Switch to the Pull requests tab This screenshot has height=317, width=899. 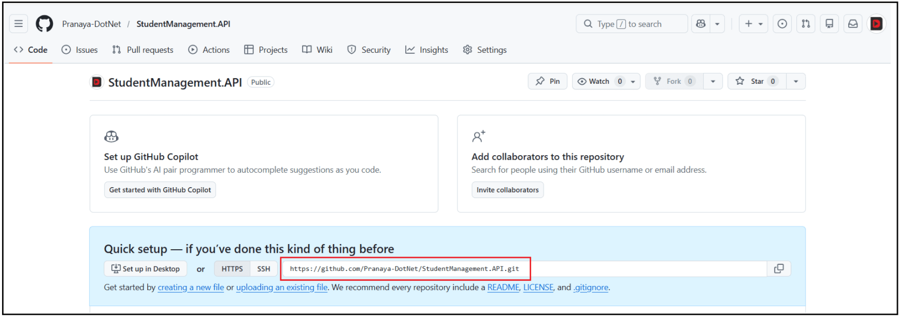click(143, 50)
